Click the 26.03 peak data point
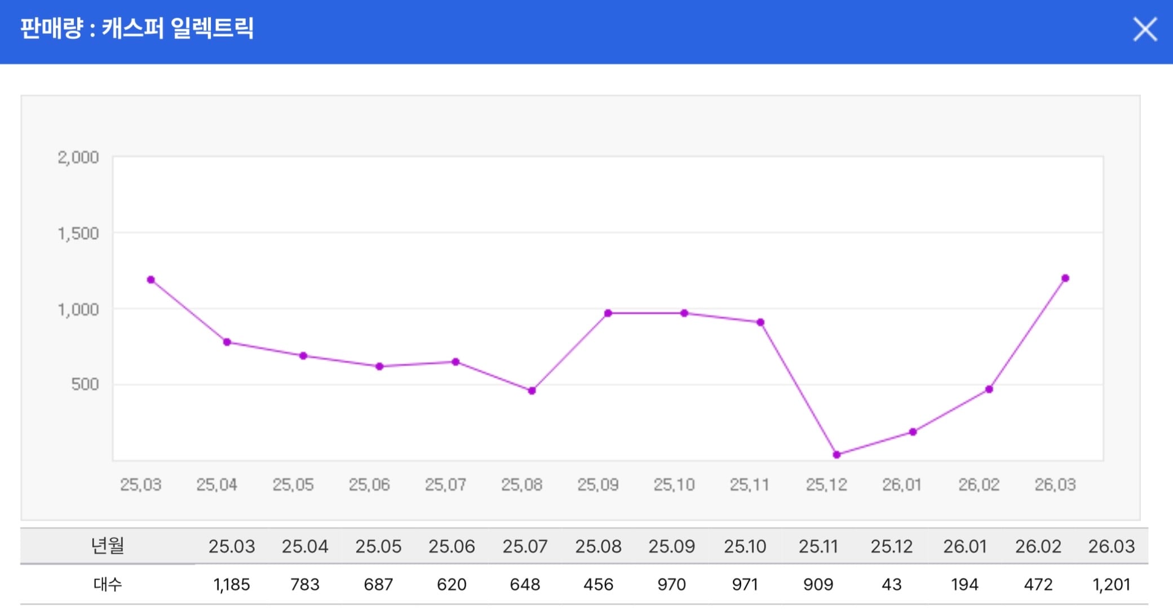Viewport: 1173px width, 610px height. (1065, 278)
